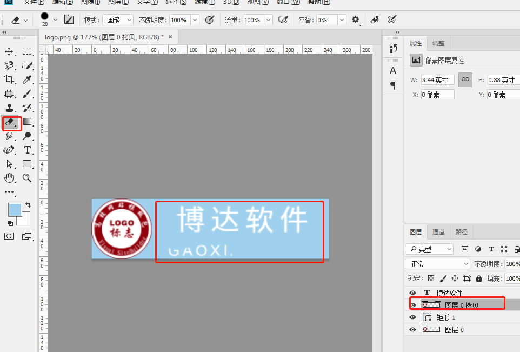Switch to the 路径 tab

461,232
